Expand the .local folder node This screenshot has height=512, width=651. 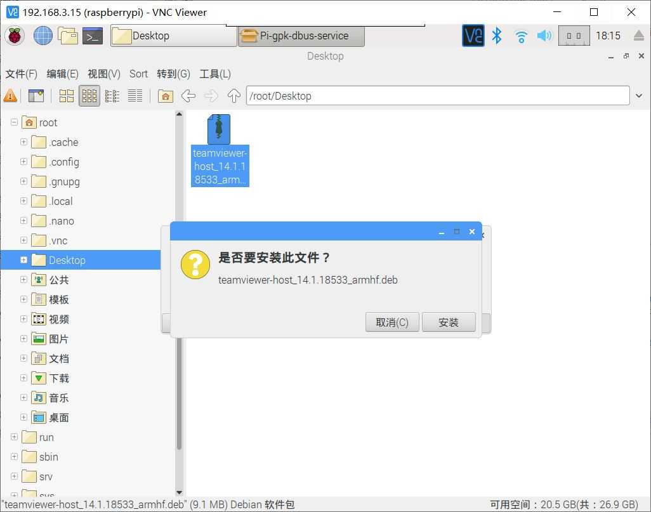(23, 201)
